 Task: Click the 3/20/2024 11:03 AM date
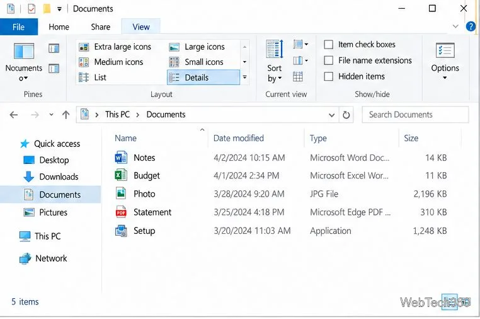click(252, 231)
